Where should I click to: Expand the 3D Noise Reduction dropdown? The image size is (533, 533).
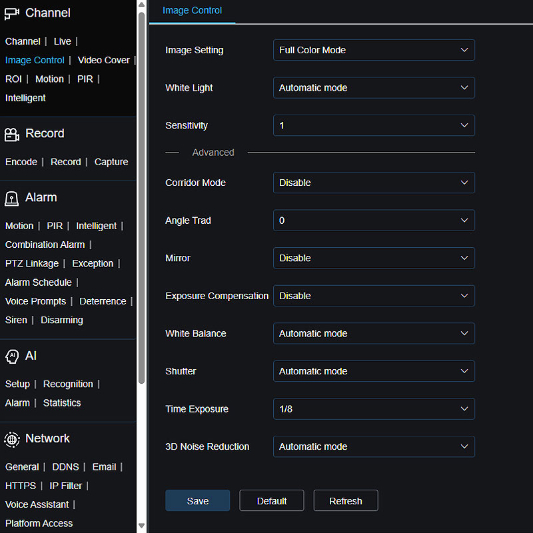(x=374, y=446)
